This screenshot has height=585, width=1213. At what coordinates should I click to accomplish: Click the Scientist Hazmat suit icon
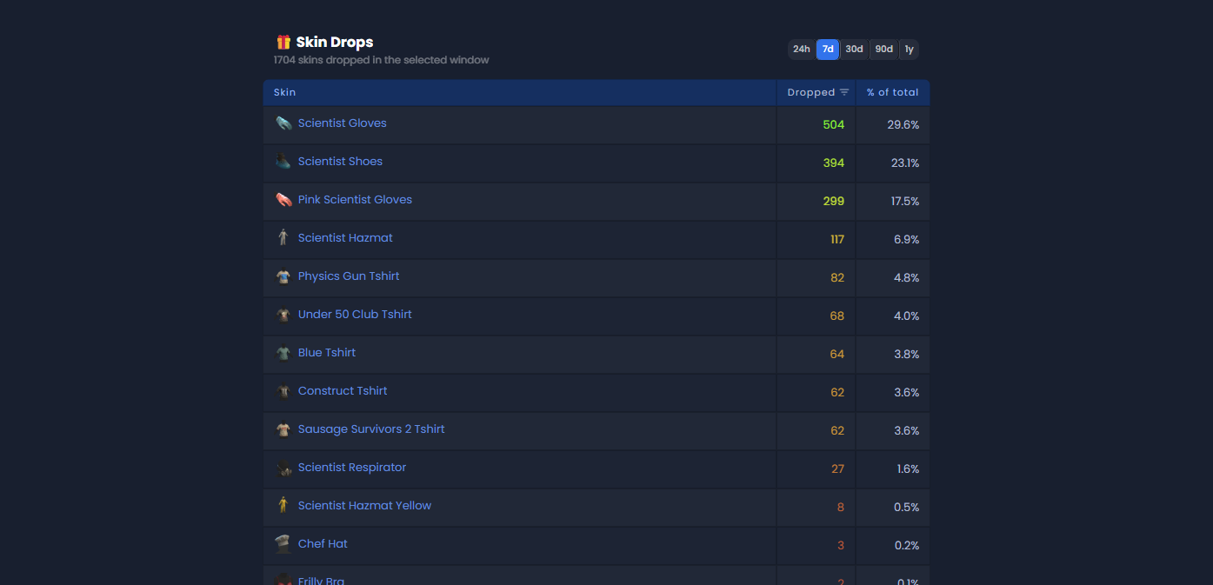(x=283, y=238)
